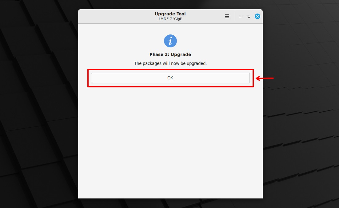The image size is (339, 208).
Task: Click the "Upgrade Tool" window title
Action: pyautogui.click(x=170, y=14)
